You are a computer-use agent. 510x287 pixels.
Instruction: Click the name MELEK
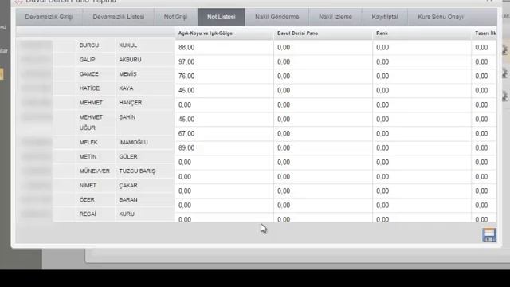pyautogui.click(x=88, y=142)
